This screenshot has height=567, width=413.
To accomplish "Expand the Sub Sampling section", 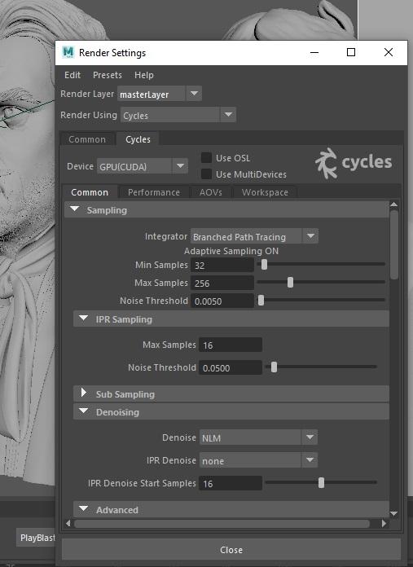I will [x=84, y=393].
